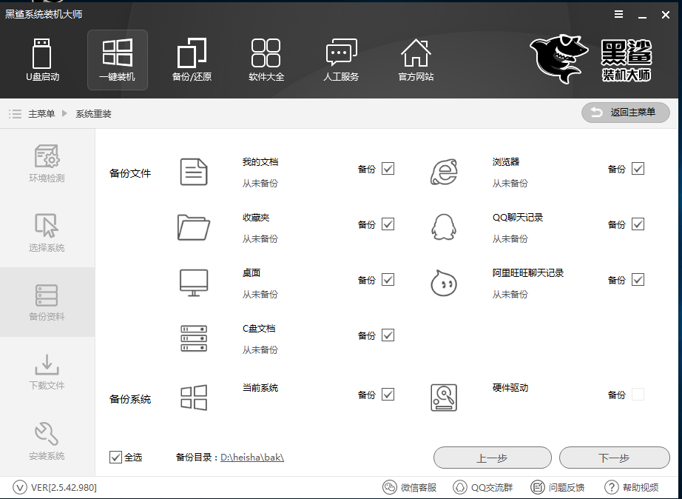The image size is (682, 499).
Task: Switch to the 环境检测 sidebar step
Action: 47,163
